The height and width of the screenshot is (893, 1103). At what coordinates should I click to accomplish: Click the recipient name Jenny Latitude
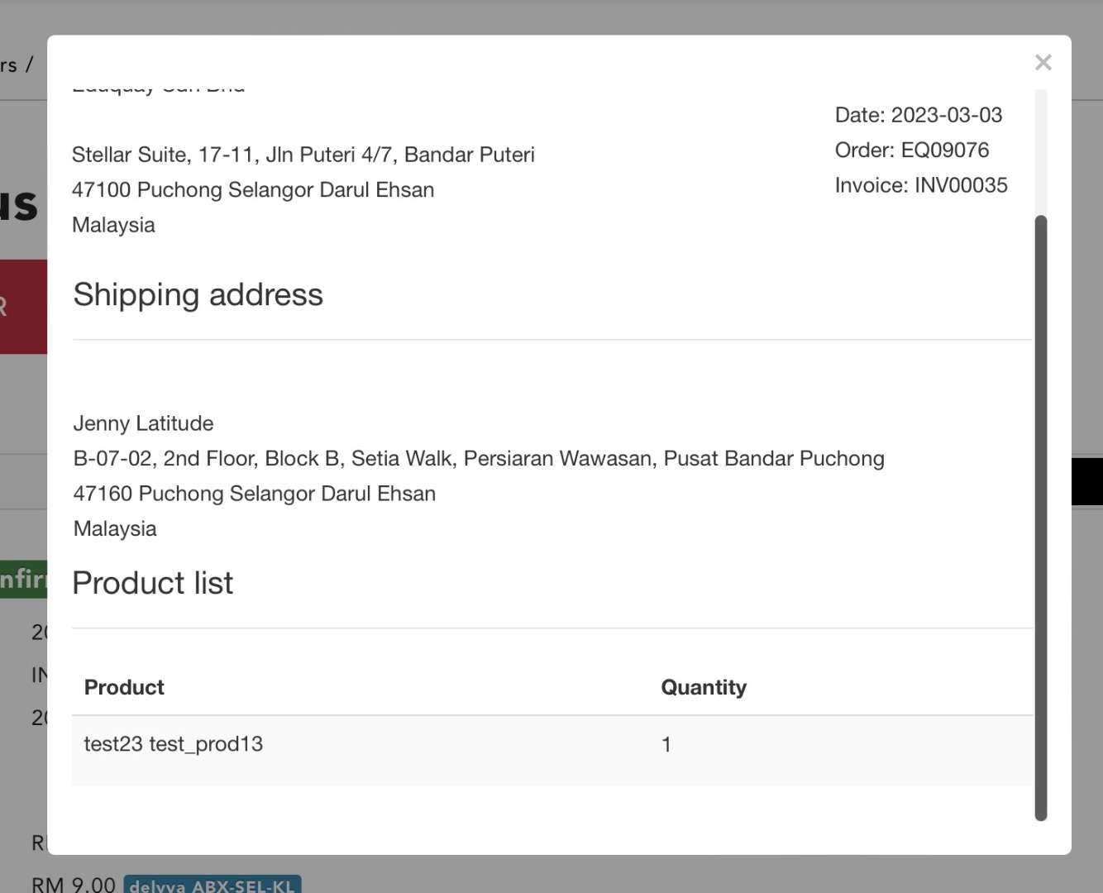(143, 423)
